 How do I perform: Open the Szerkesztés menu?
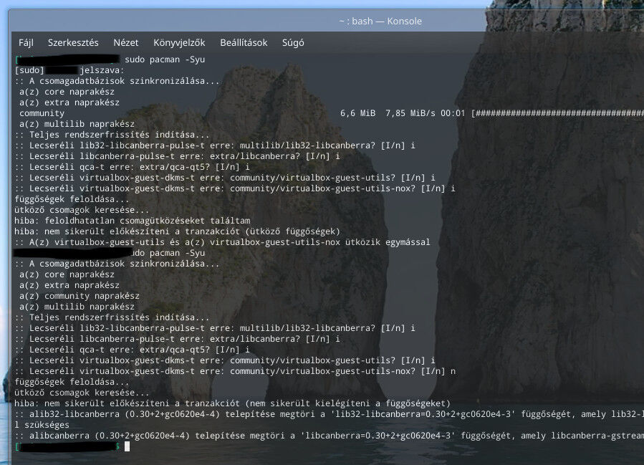(x=73, y=43)
